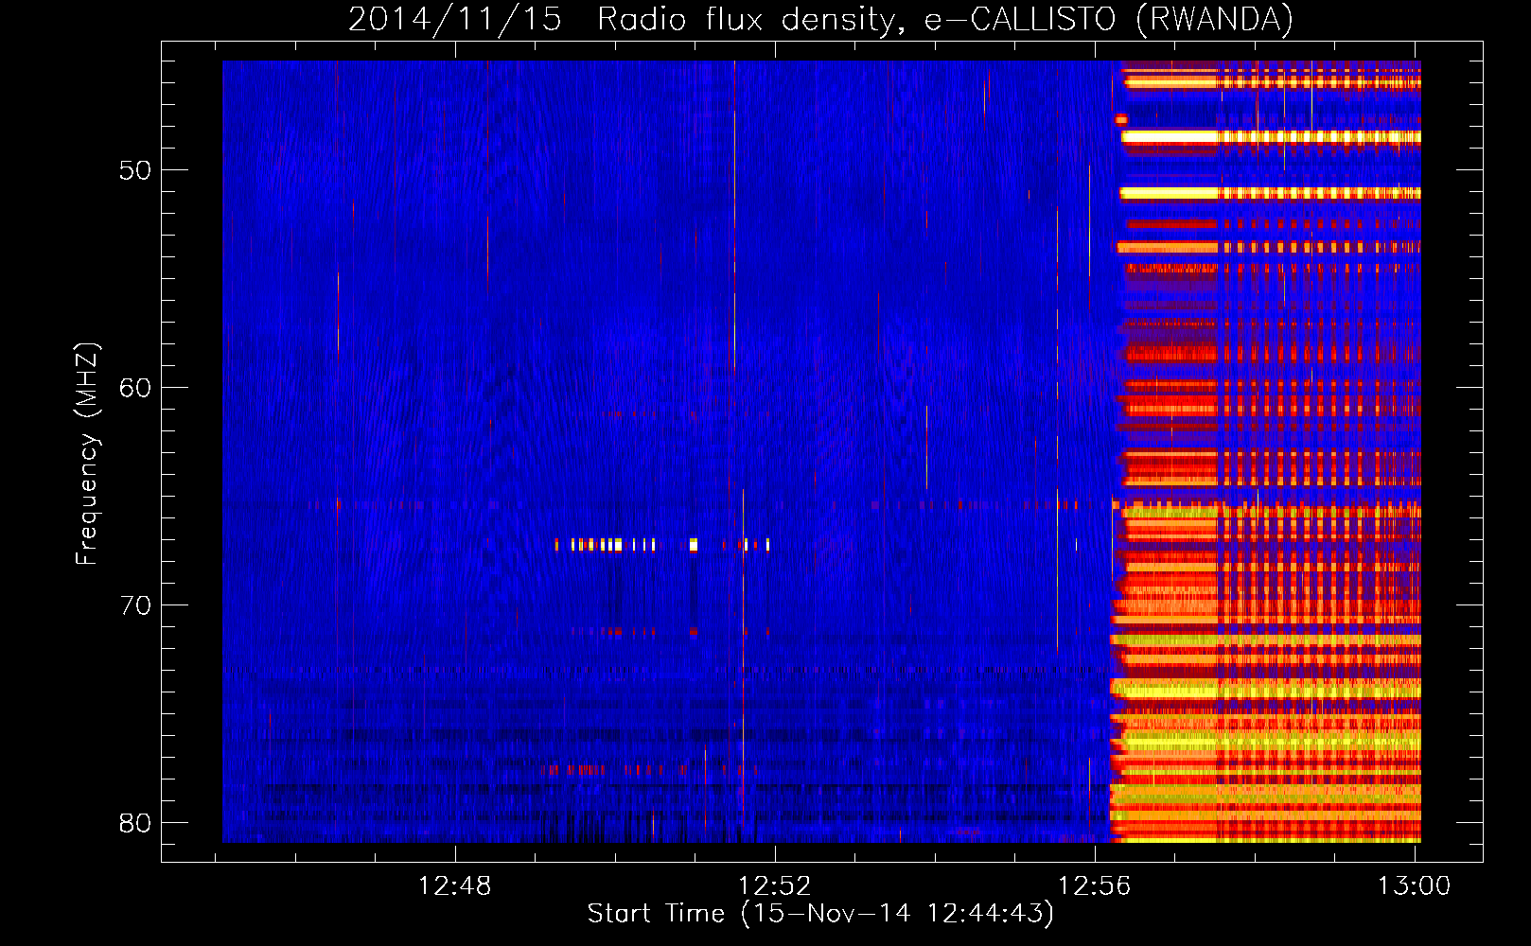Screen dimensions: 1531x946
Task: Click the 50 frequency tick label
Action: (x=135, y=171)
